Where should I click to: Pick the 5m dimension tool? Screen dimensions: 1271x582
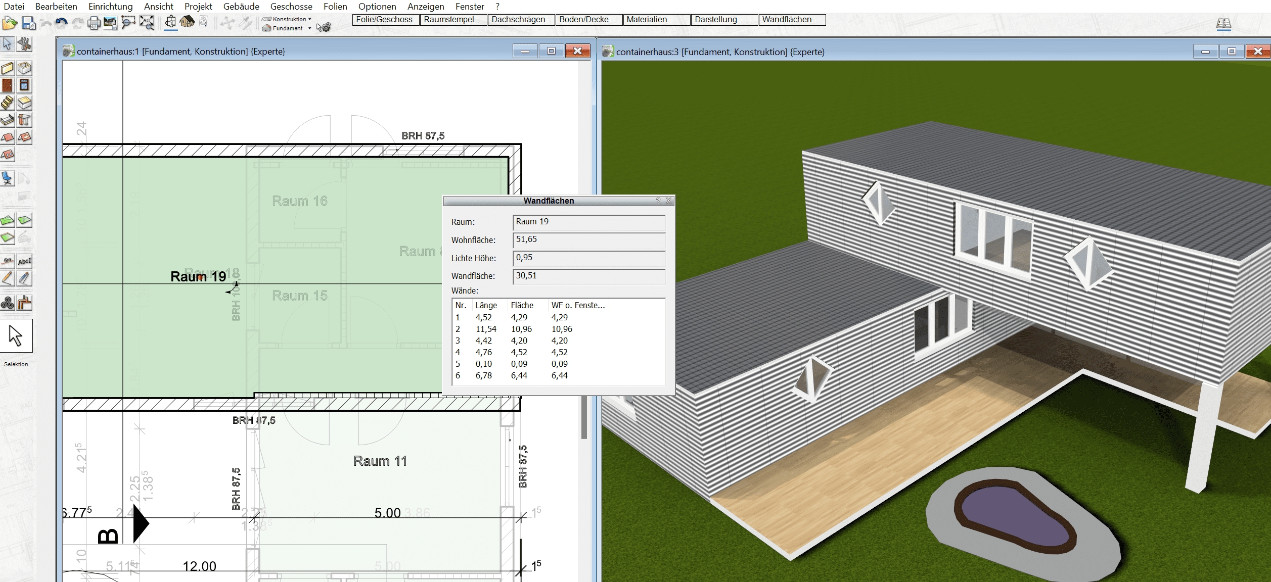point(8,261)
